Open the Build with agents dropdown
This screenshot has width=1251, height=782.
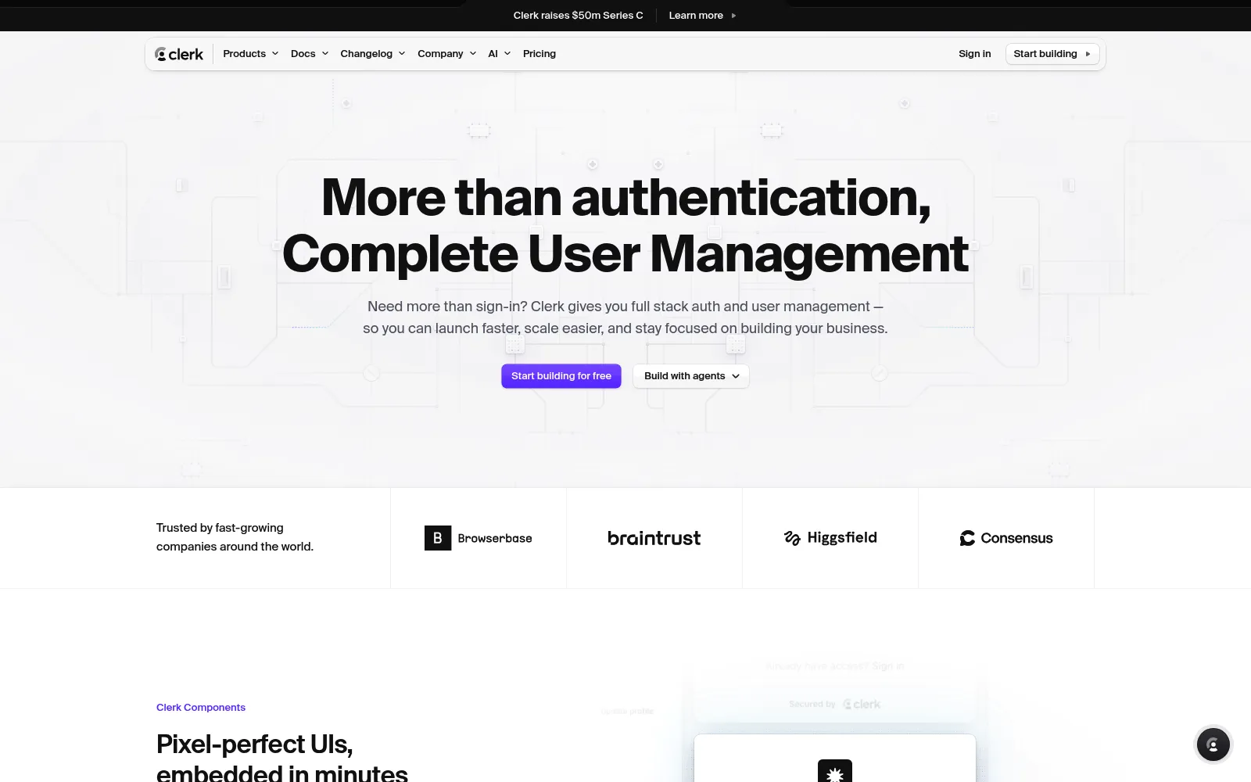tap(691, 376)
